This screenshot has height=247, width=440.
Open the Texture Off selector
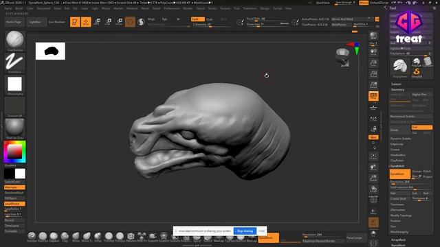click(14, 107)
